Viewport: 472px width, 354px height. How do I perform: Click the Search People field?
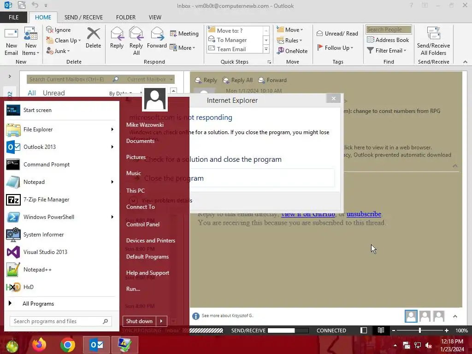388,29
